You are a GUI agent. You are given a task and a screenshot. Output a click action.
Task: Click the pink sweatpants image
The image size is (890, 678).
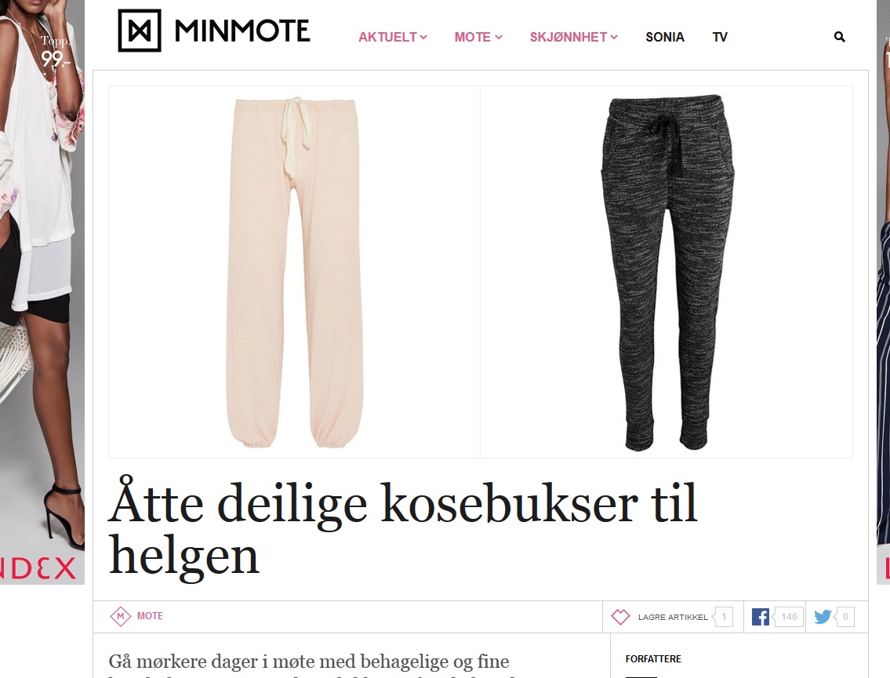click(x=294, y=272)
